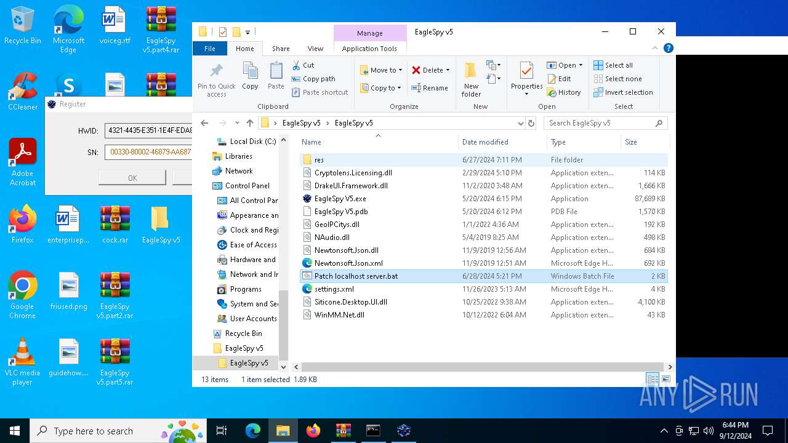Click Invert selection
This screenshot has height=443, width=788.
623,92
